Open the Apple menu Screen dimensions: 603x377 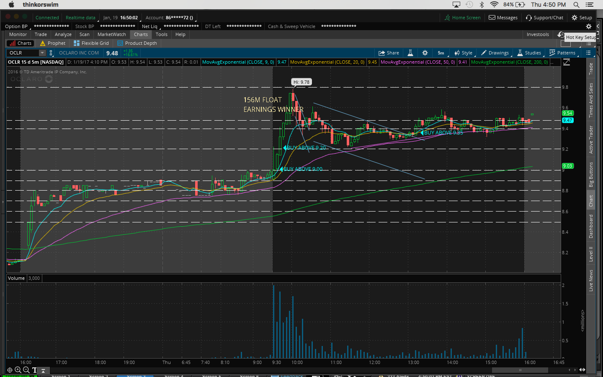click(x=11, y=5)
